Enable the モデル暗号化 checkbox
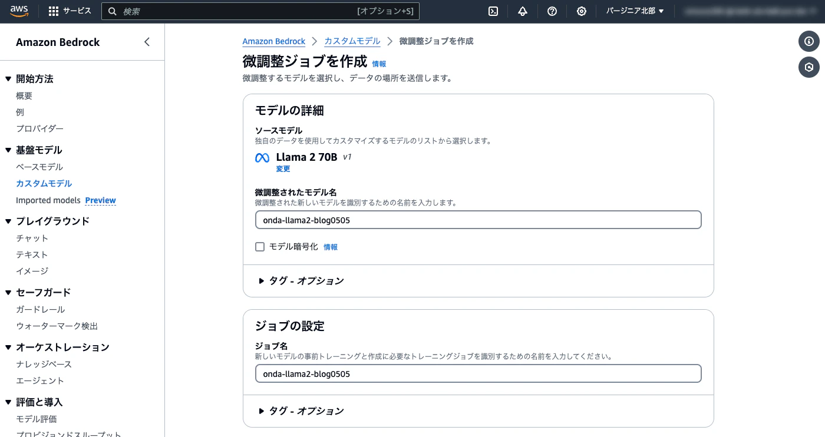 coord(260,247)
